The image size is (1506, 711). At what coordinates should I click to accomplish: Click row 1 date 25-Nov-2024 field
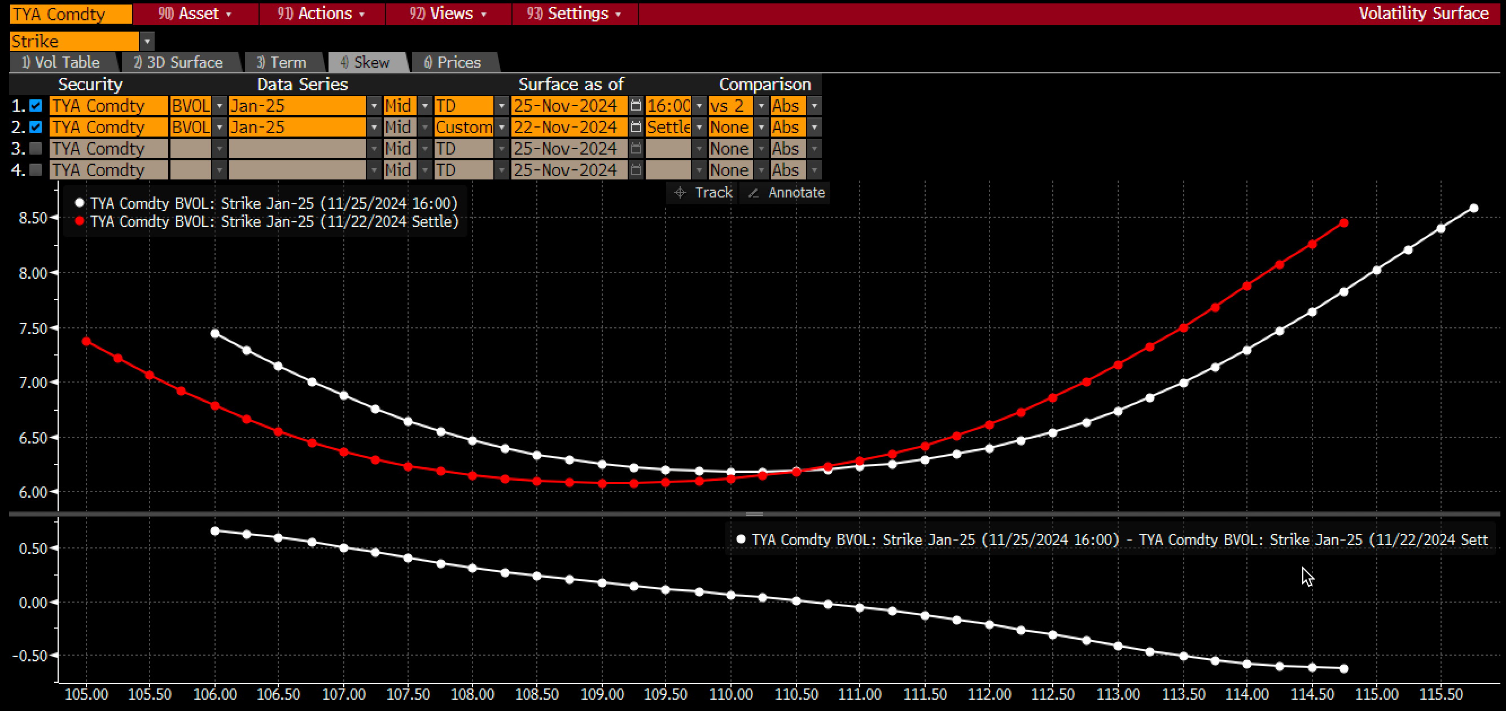(x=570, y=106)
